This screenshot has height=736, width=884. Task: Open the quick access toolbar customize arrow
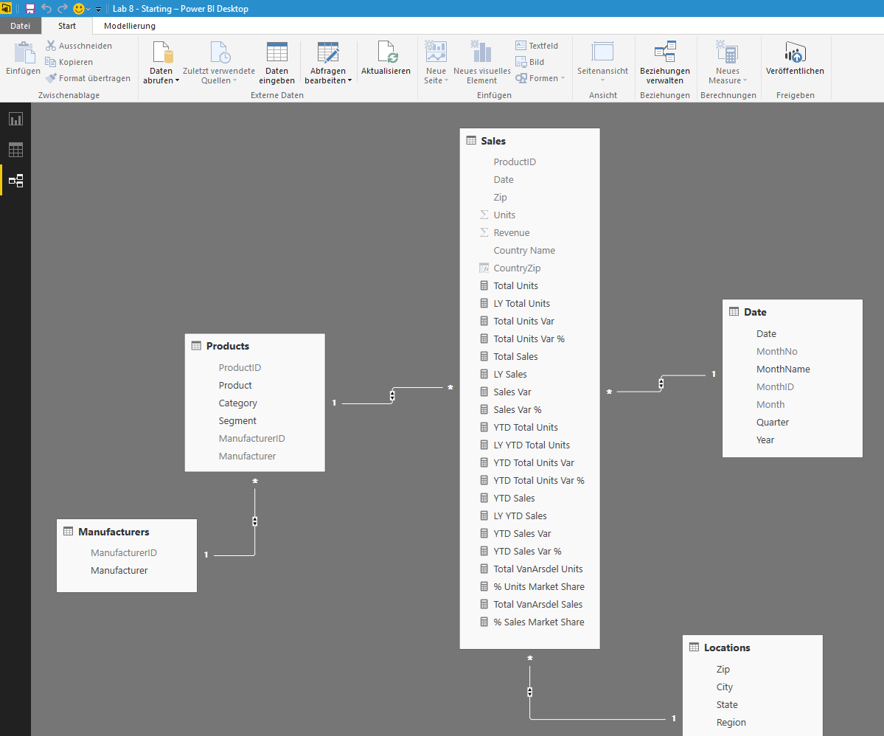98,9
